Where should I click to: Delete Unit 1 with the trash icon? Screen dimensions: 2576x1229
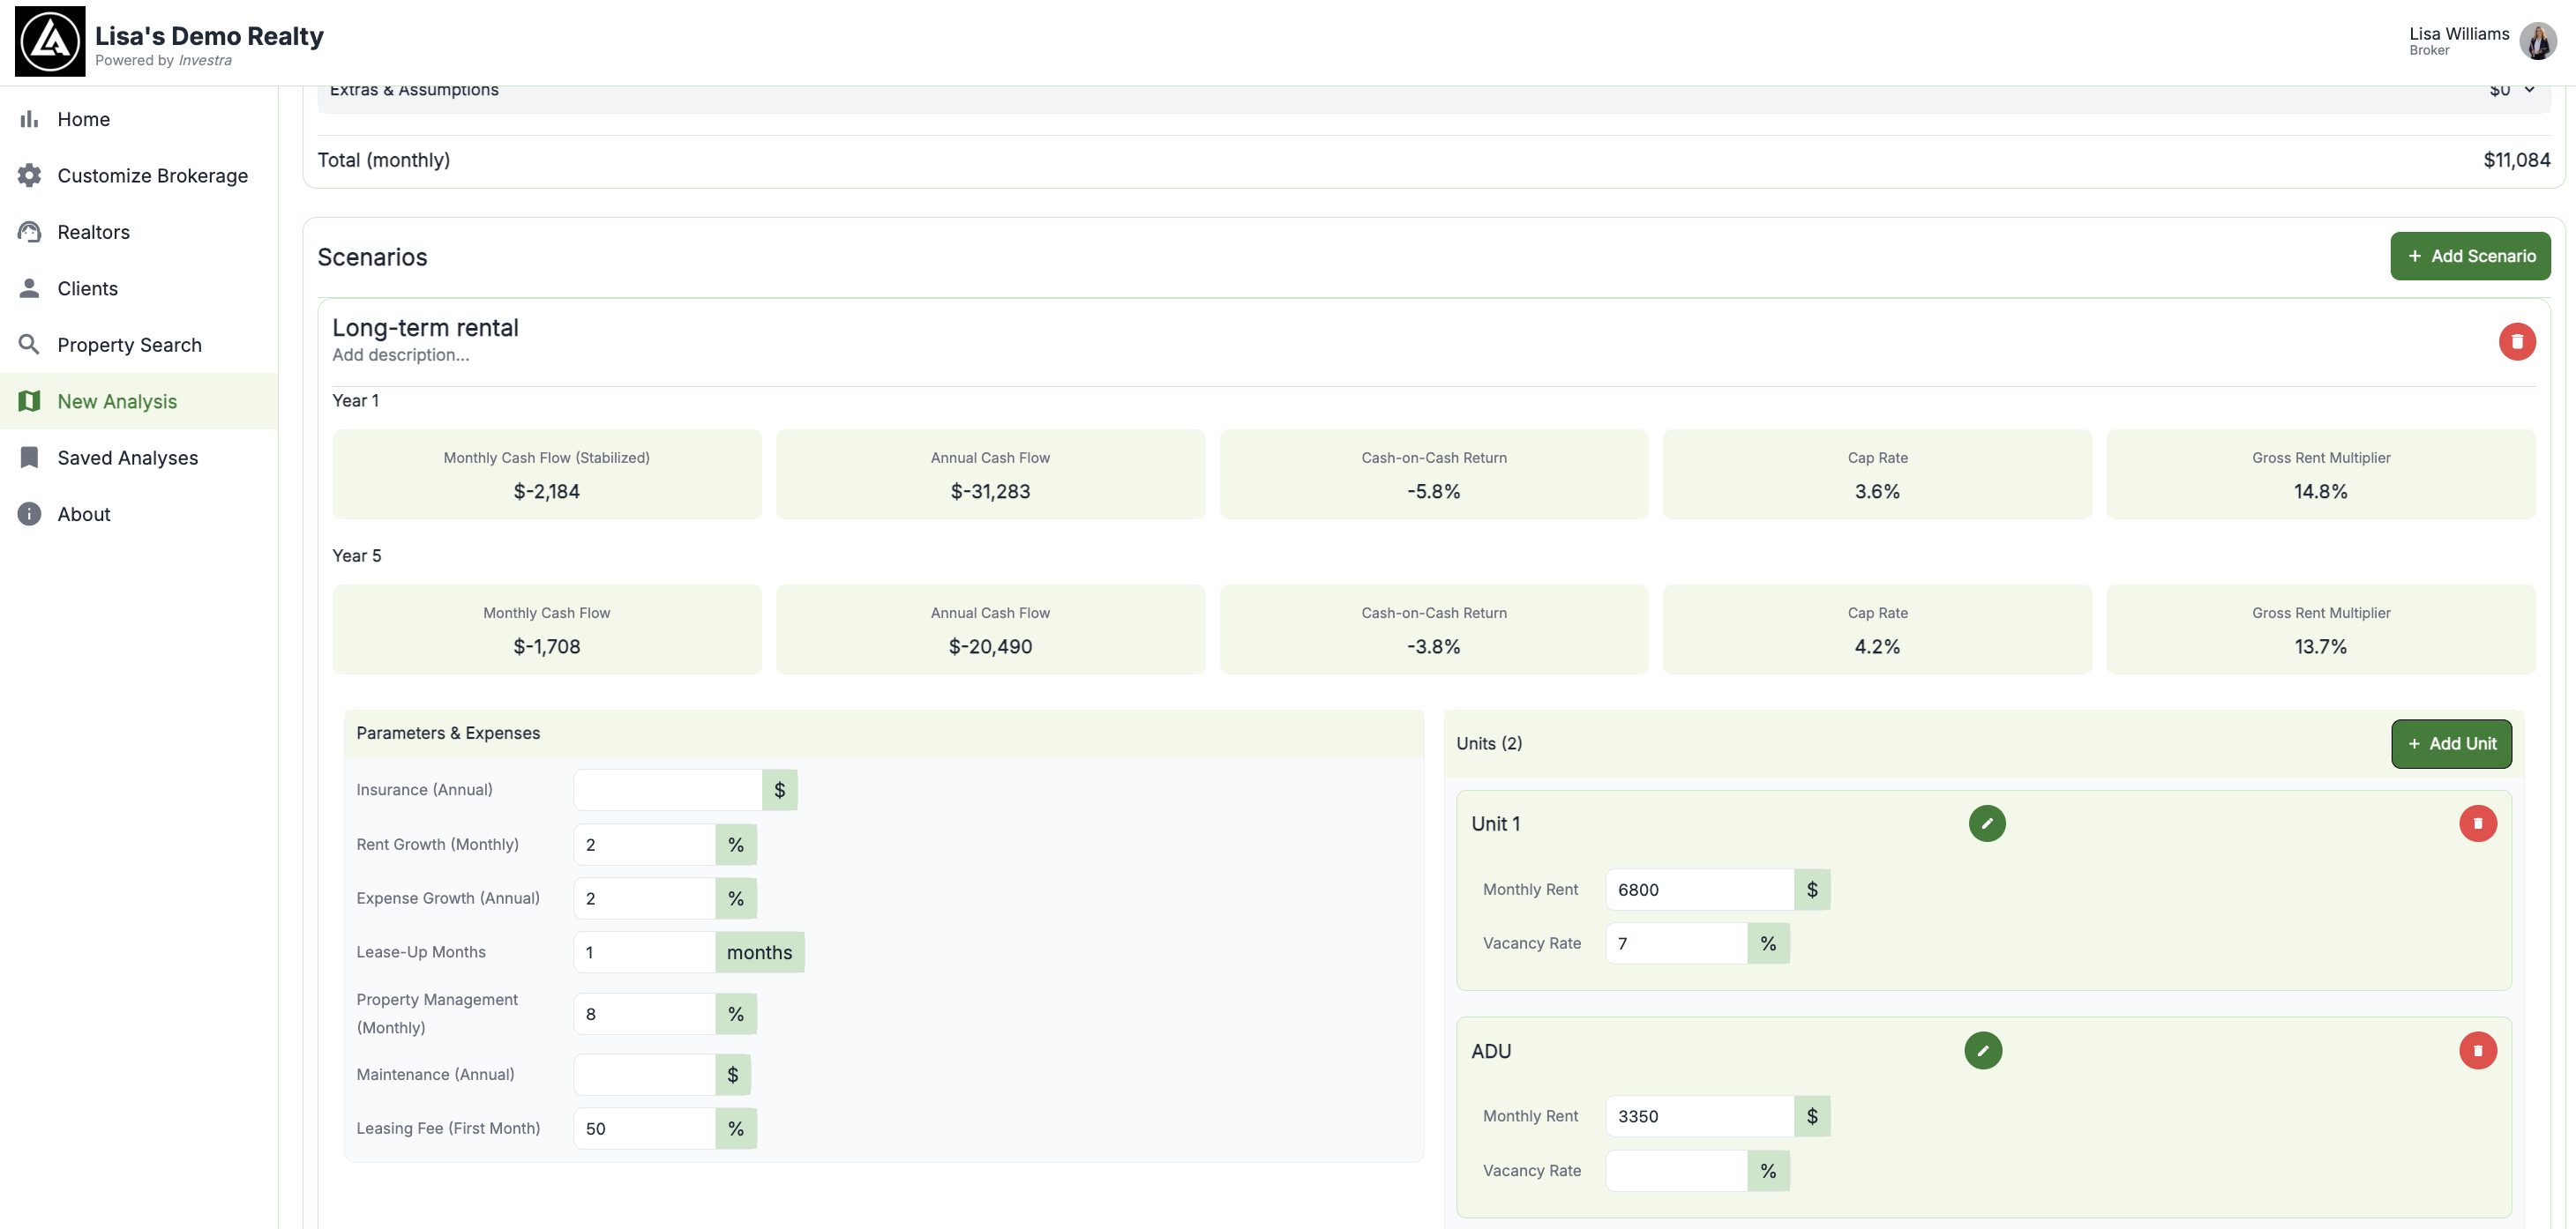pyautogui.click(x=2477, y=823)
